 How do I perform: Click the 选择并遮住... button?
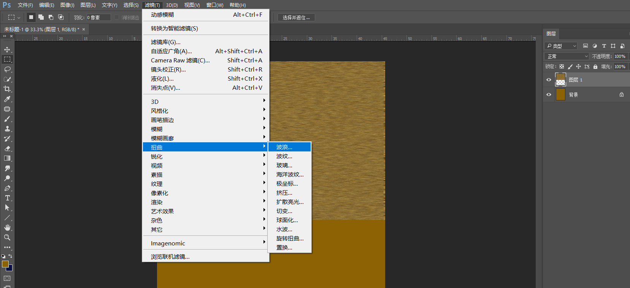pyautogui.click(x=296, y=18)
